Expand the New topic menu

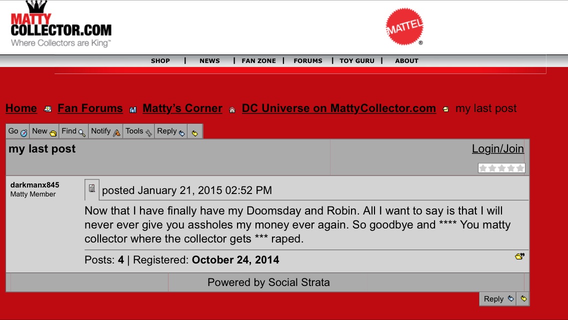(44, 131)
